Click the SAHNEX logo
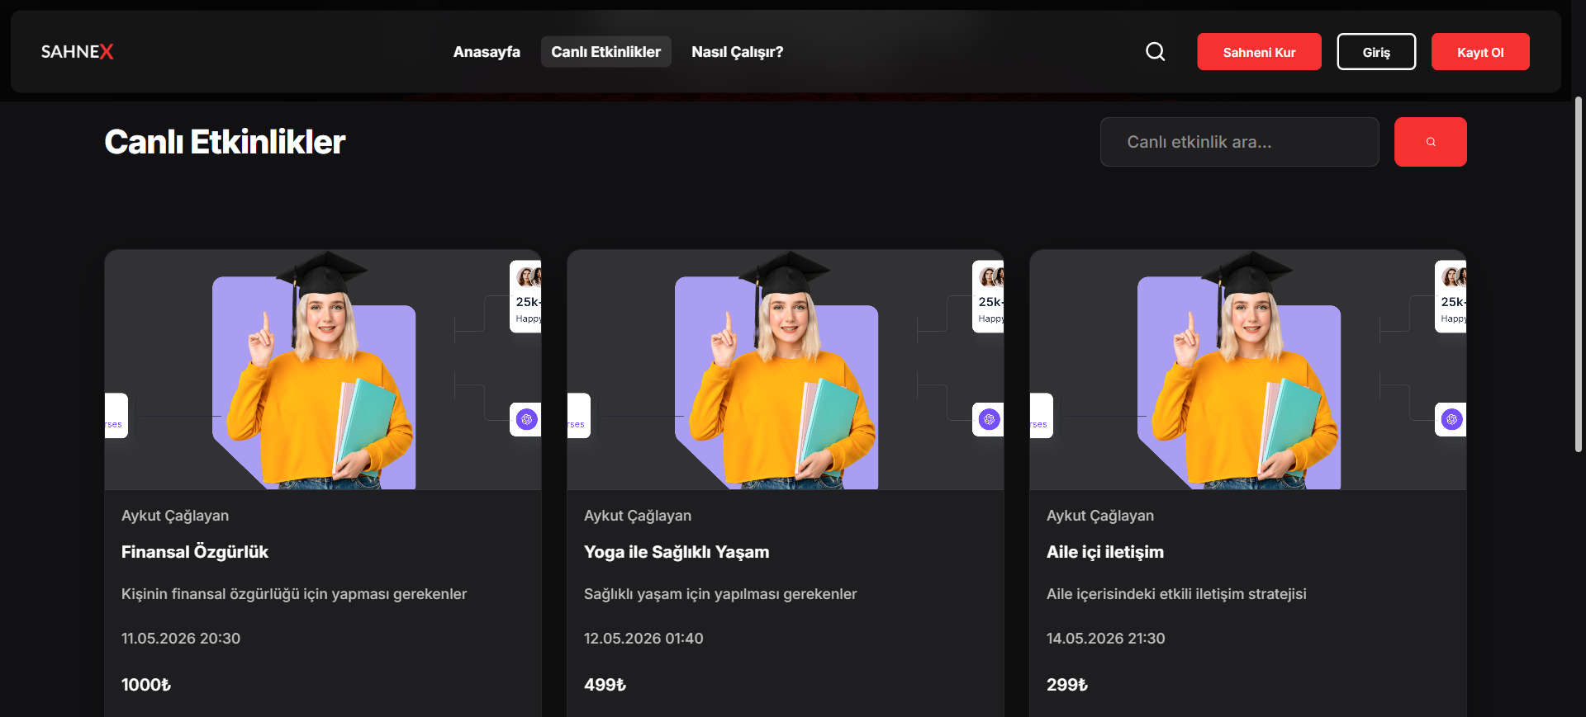 tap(78, 51)
